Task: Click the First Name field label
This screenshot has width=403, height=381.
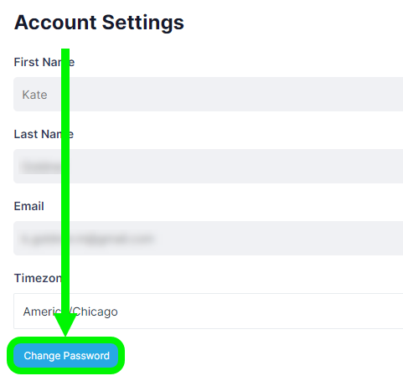Action: coord(44,62)
